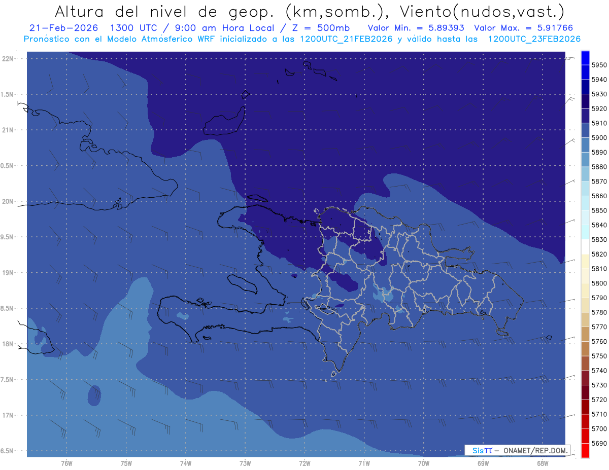Image resolution: width=609 pixels, height=470 pixels.
Task: Click the '1200UTC_21FEB2026' initialization time text
Action: (346, 39)
